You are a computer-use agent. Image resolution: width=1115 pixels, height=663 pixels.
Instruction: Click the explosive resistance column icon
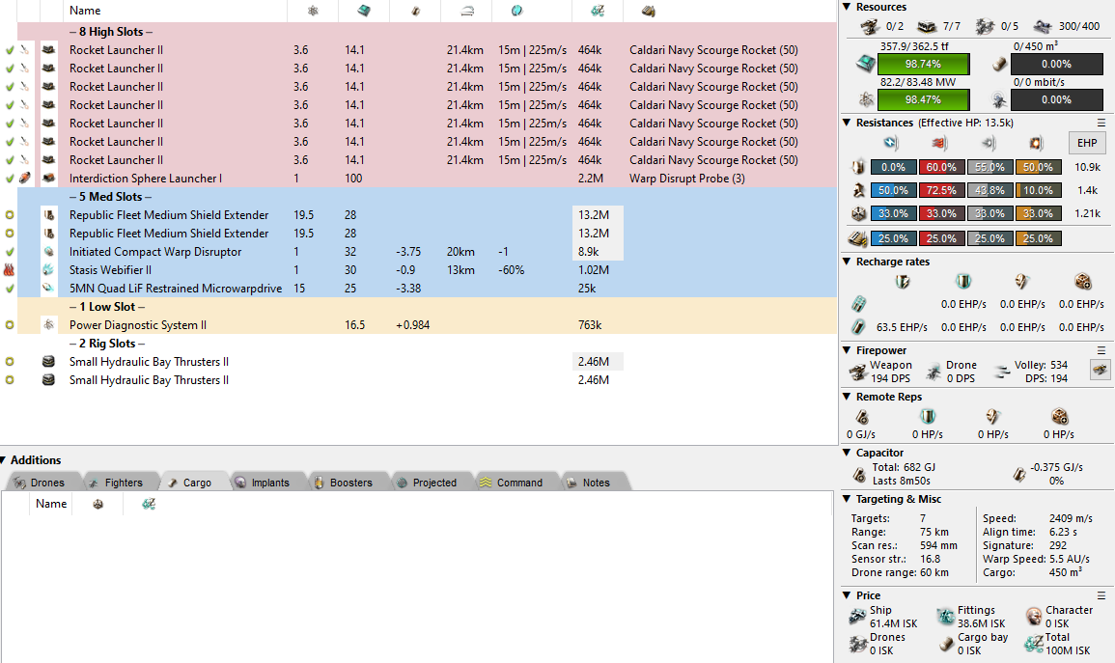click(1036, 144)
